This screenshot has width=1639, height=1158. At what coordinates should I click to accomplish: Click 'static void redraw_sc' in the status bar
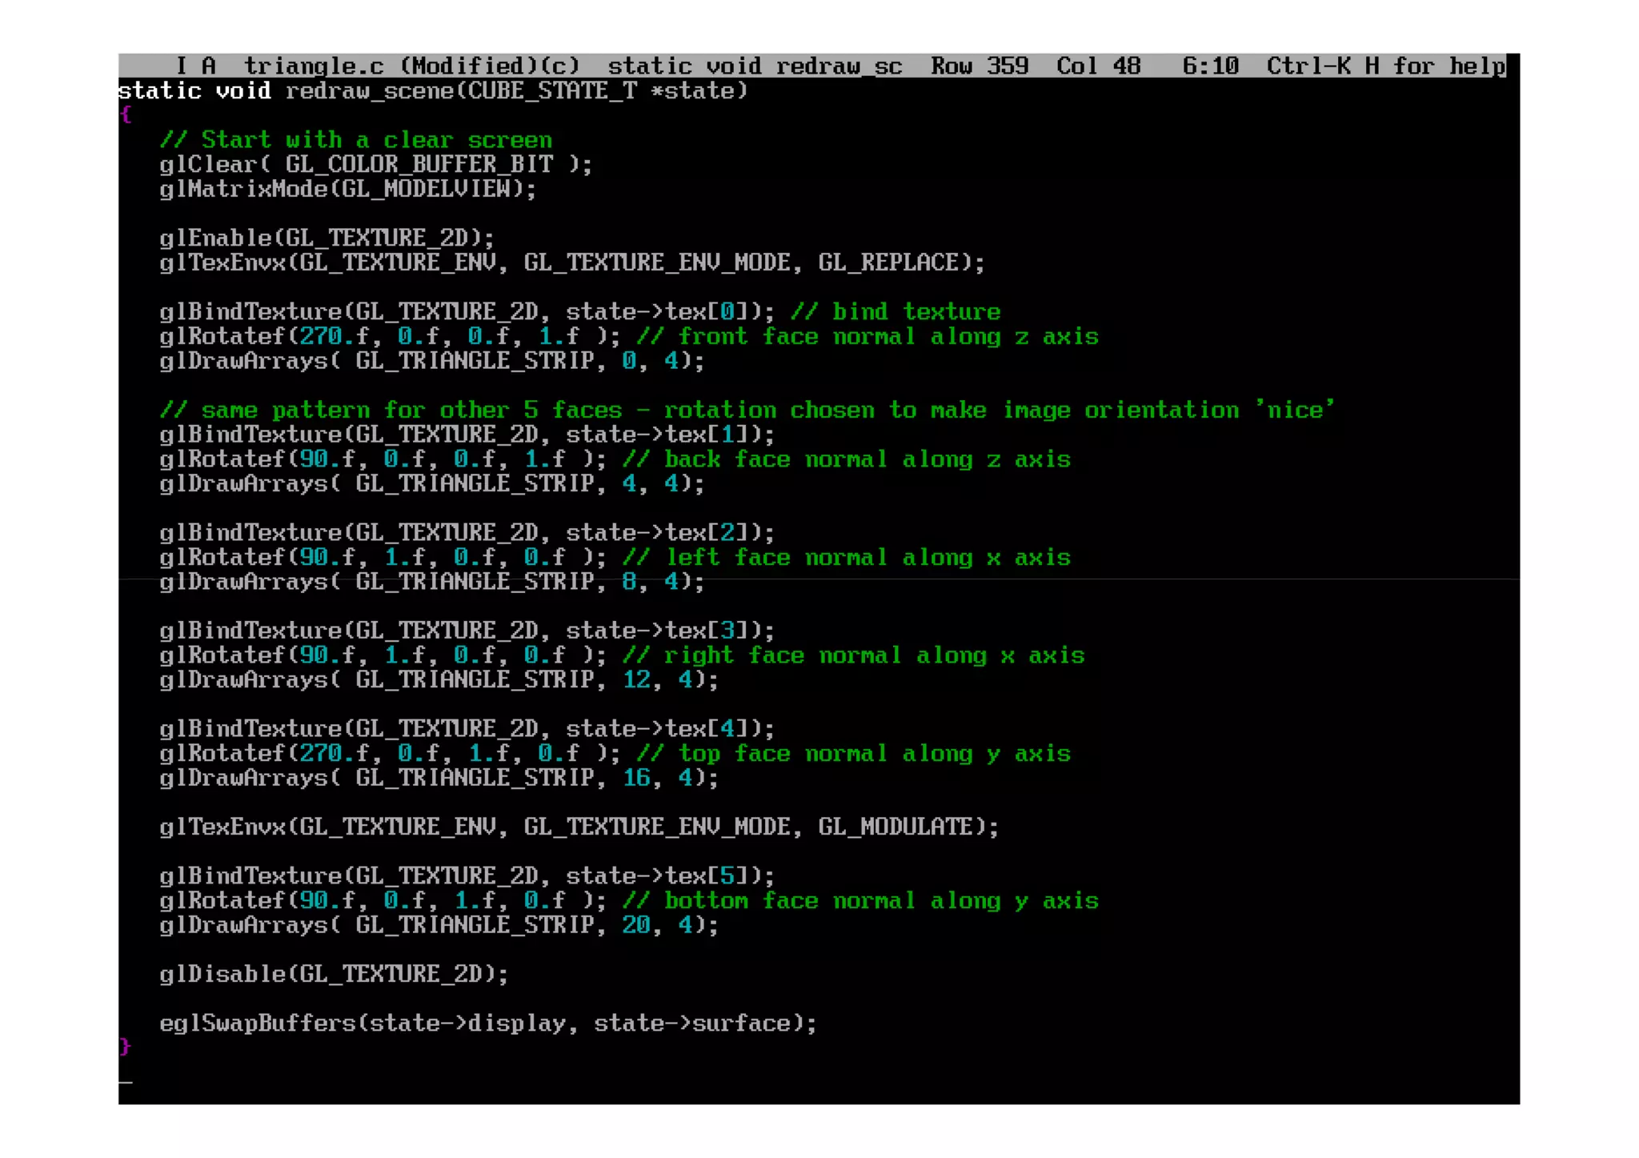[x=755, y=66]
